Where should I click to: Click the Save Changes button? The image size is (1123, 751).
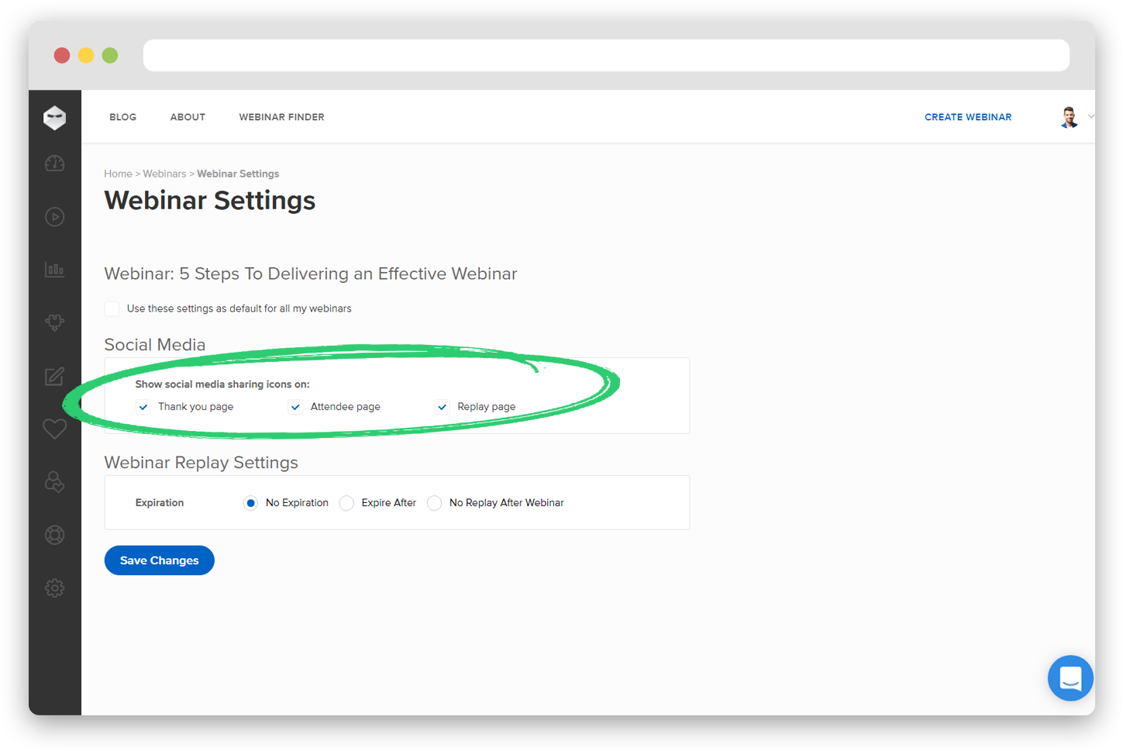click(x=159, y=560)
